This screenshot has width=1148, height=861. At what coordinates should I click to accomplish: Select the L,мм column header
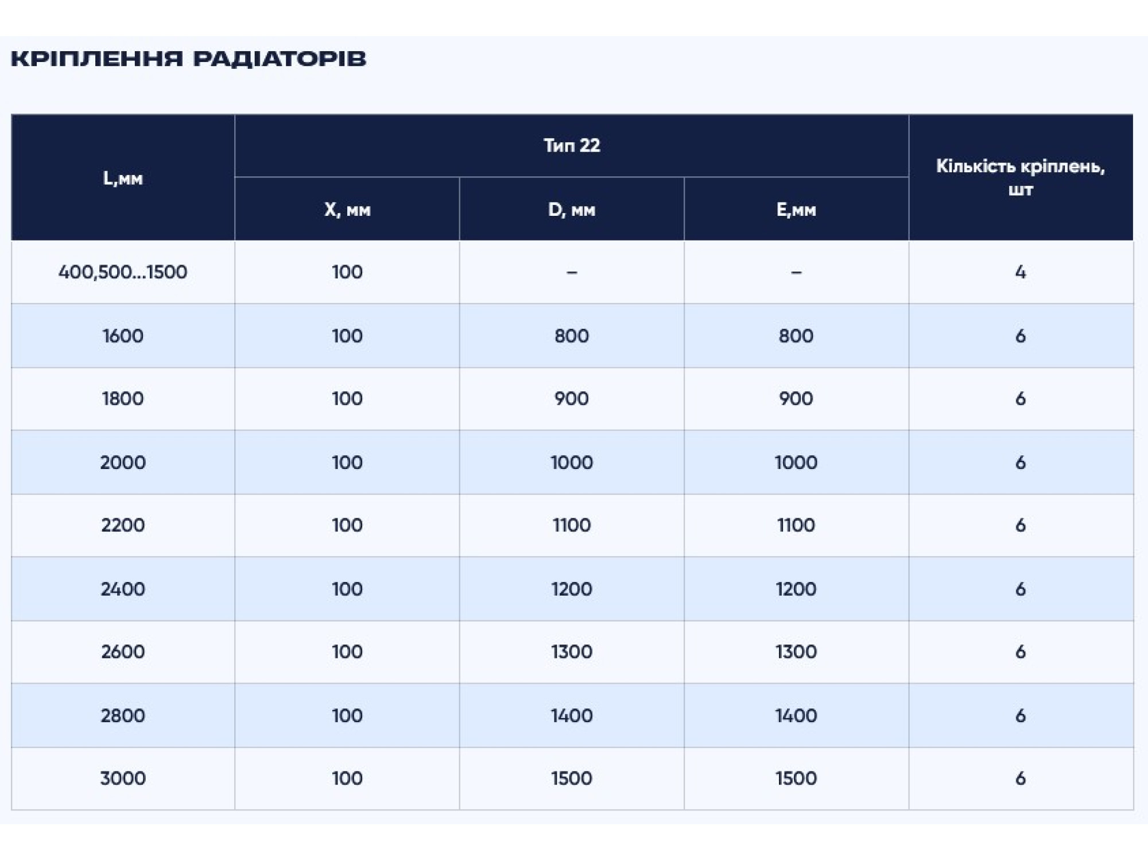[x=123, y=177]
